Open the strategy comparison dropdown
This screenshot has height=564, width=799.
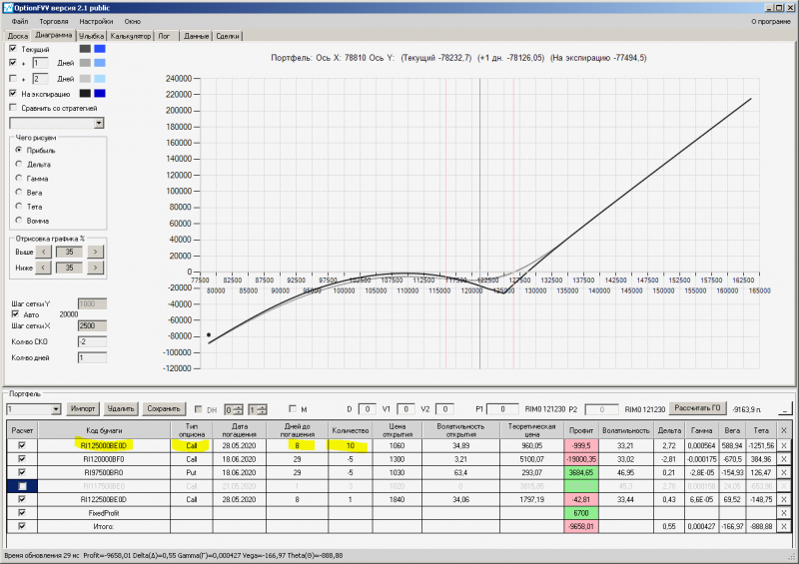click(99, 124)
